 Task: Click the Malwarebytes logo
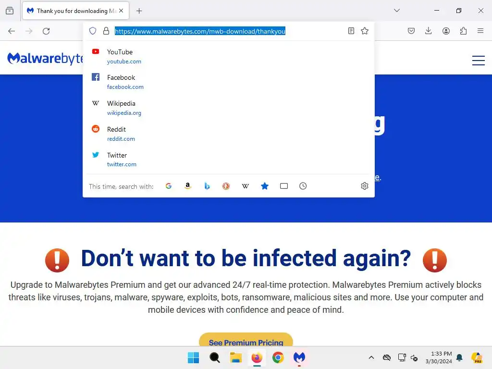(x=45, y=58)
